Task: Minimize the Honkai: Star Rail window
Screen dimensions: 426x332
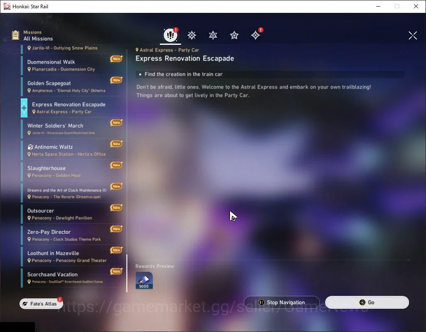Action: pyautogui.click(x=378, y=6)
